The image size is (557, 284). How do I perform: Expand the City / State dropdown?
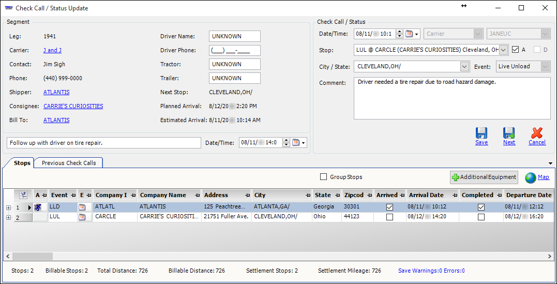[464, 67]
